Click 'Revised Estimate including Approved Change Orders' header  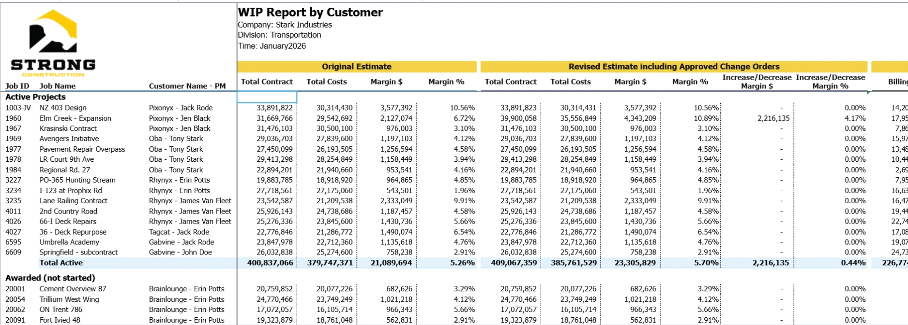(x=674, y=67)
